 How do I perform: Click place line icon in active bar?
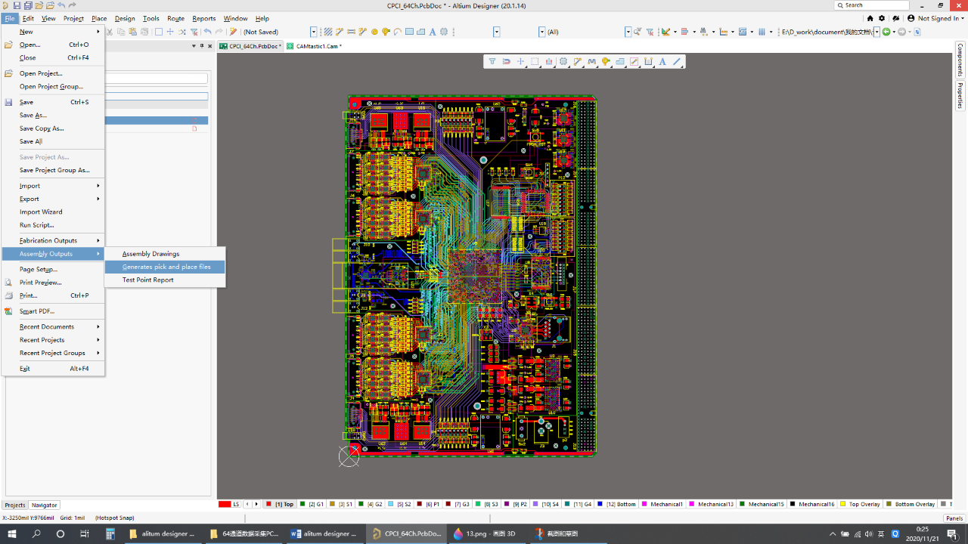point(677,62)
